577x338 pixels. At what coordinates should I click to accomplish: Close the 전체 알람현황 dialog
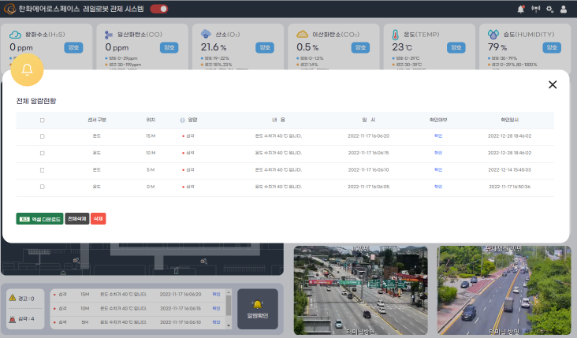click(552, 84)
